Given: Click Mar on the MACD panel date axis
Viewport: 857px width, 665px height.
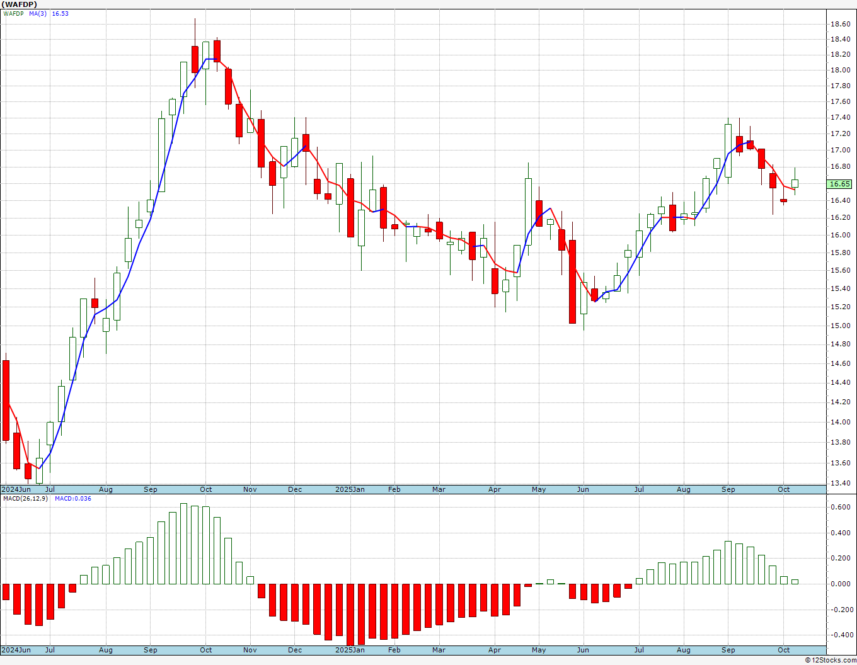Looking at the screenshot, I should (439, 650).
